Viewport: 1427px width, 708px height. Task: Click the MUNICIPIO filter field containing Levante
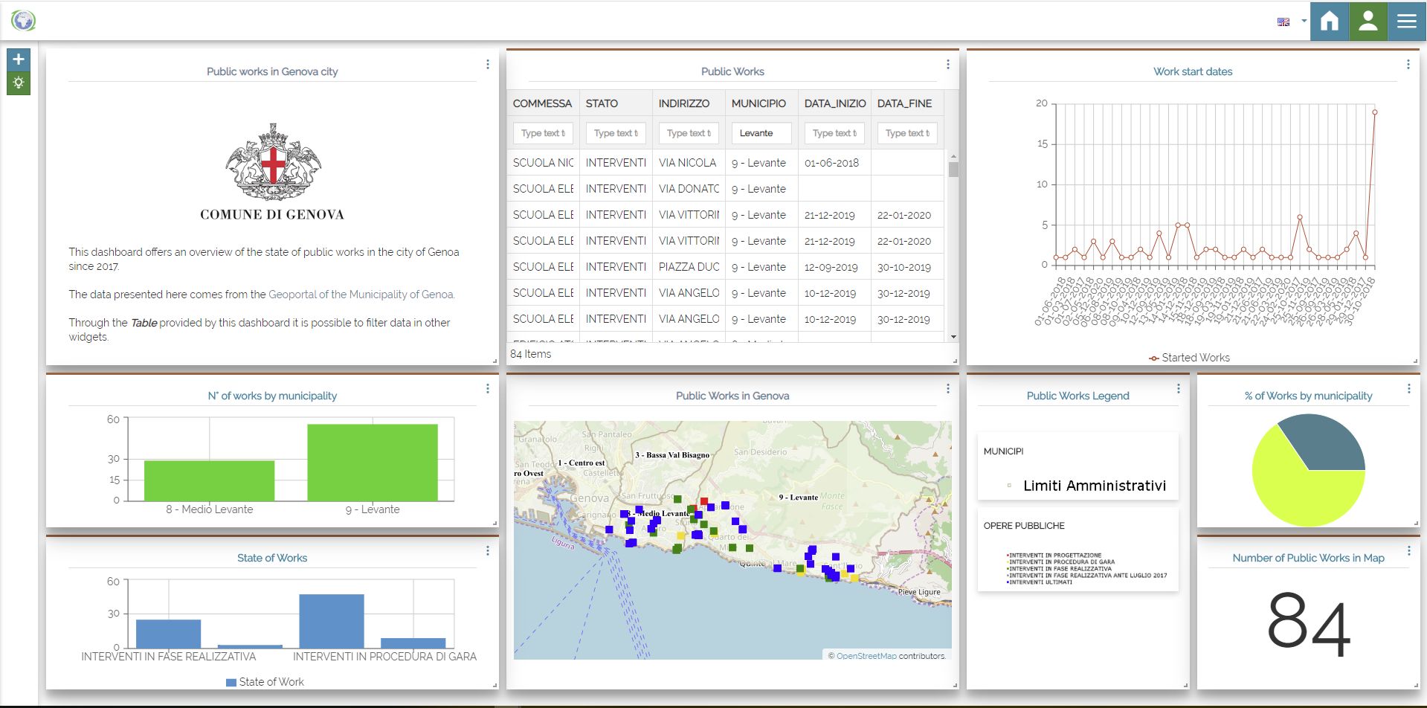click(761, 133)
